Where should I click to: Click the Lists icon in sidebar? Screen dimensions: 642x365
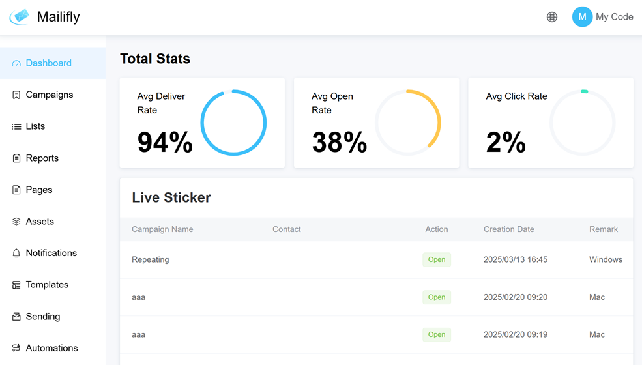(16, 126)
